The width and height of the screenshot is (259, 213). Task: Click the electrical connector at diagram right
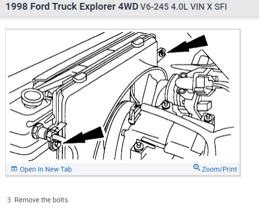point(206,84)
